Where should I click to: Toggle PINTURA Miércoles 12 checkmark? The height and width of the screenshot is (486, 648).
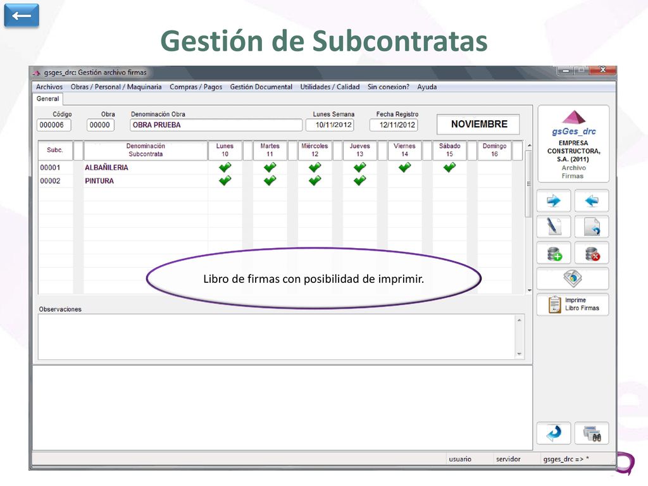point(315,180)
